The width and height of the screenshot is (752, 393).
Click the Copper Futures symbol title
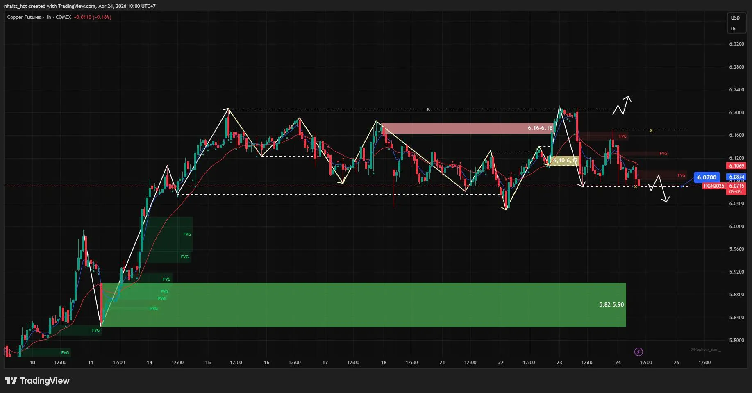24,17
